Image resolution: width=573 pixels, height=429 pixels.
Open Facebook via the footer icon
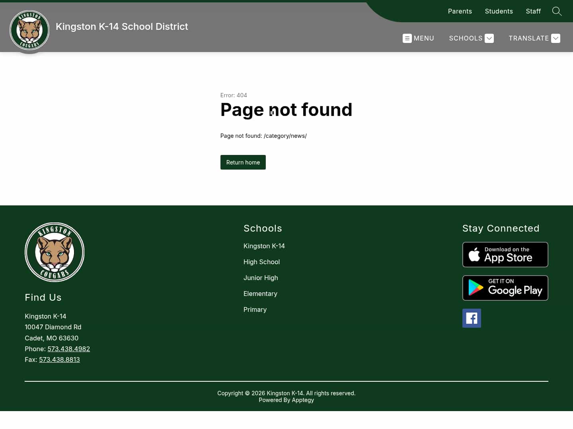(472, 318)
